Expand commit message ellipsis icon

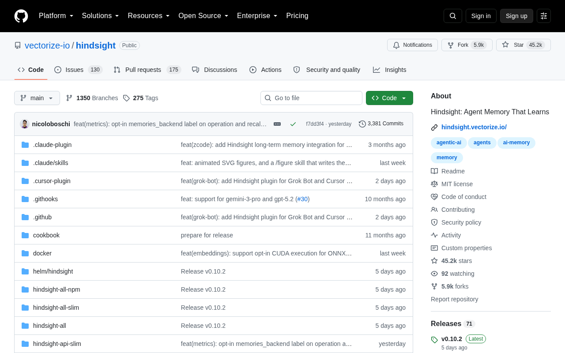click(277, 124)
